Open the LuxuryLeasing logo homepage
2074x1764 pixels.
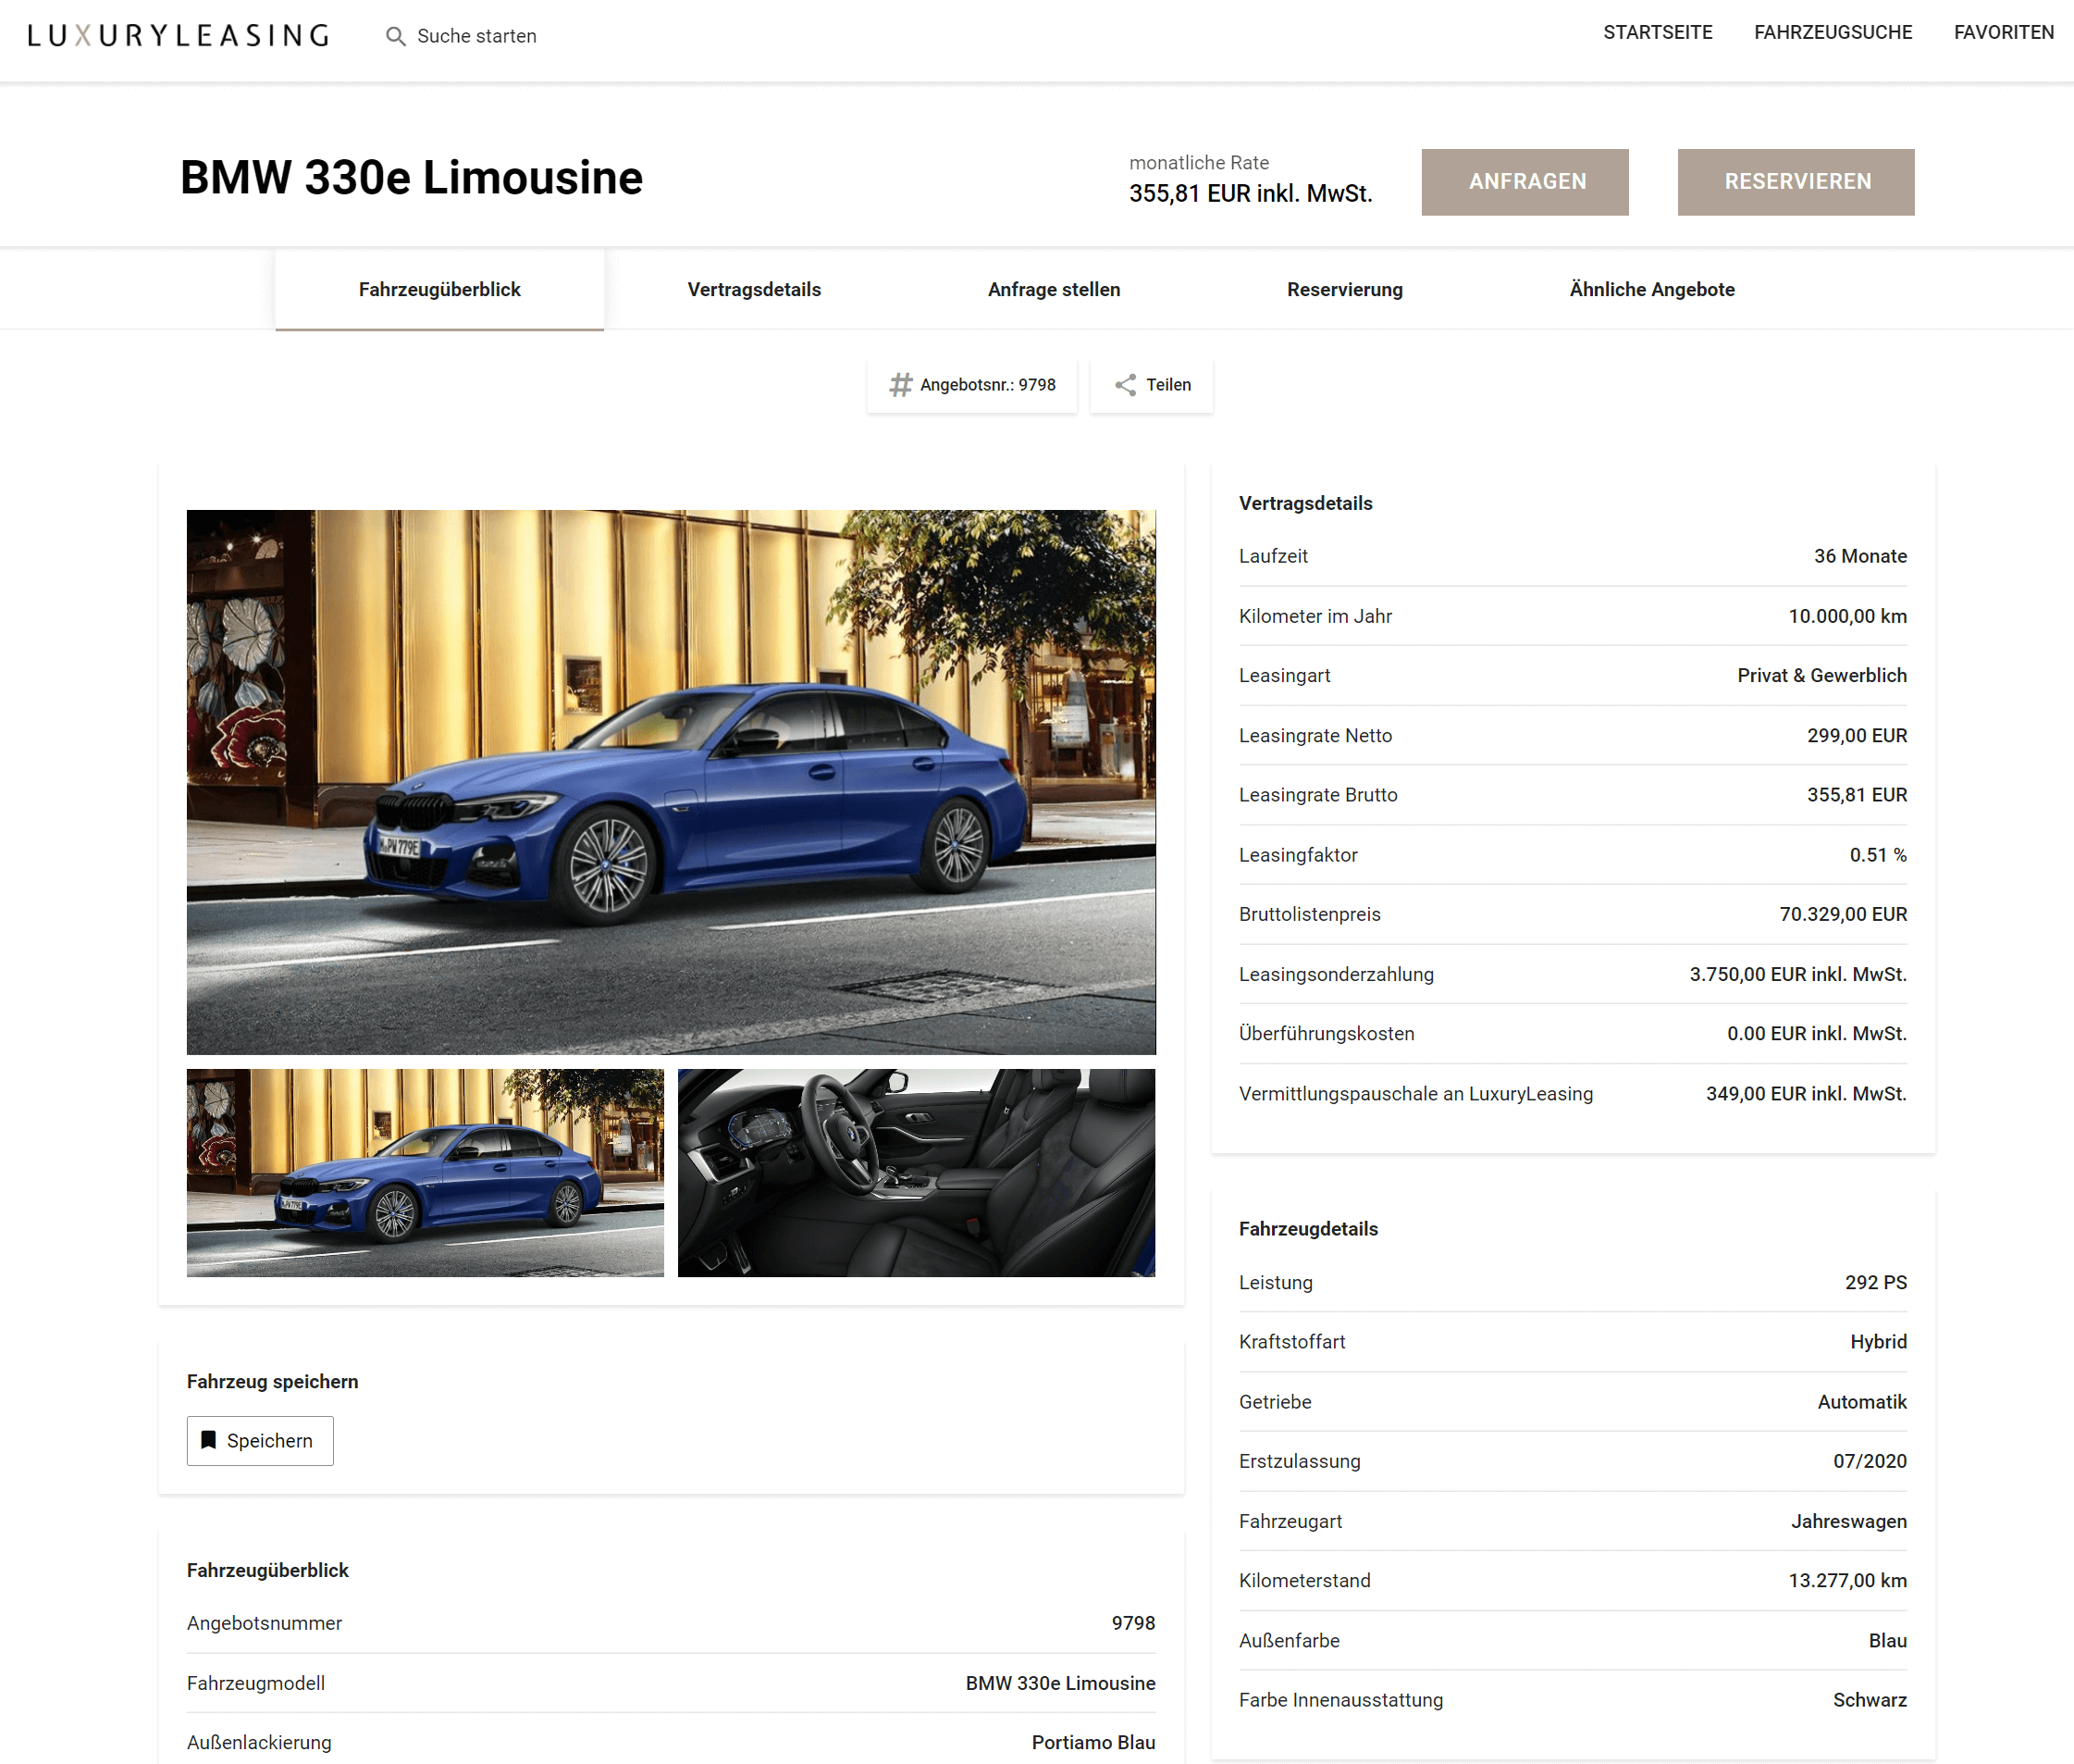click(x=179, y=36)
